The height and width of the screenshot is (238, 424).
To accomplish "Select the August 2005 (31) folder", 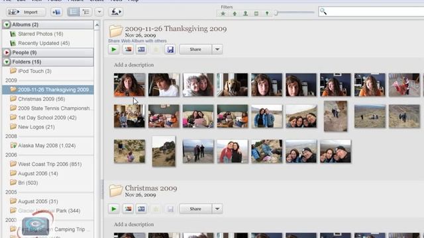I will (x=38, y=201).
